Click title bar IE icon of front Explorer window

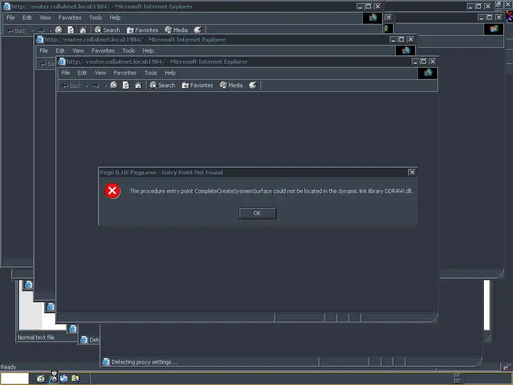[62, 62]
